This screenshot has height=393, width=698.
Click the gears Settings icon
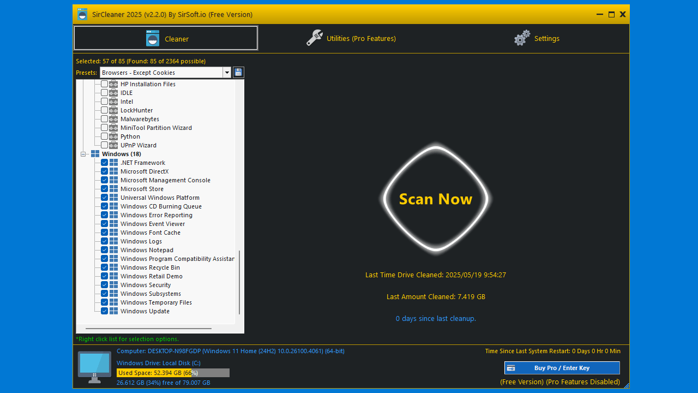522,38
